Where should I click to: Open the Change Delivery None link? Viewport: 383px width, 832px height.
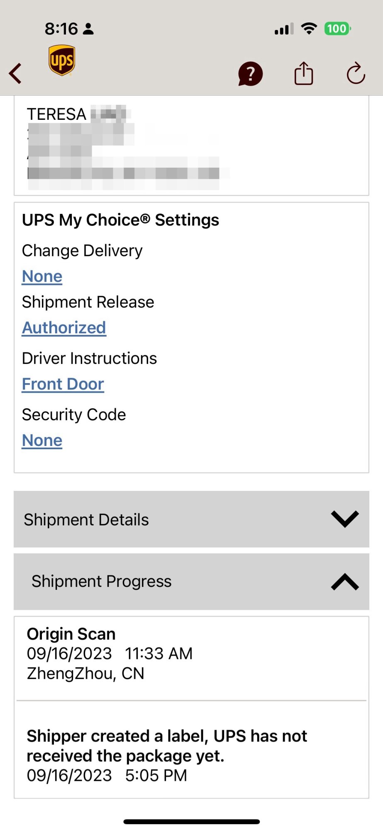point(42,277)
